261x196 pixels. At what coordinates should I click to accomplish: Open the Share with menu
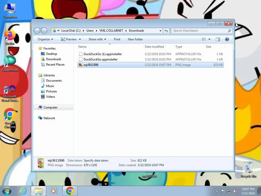97,39
